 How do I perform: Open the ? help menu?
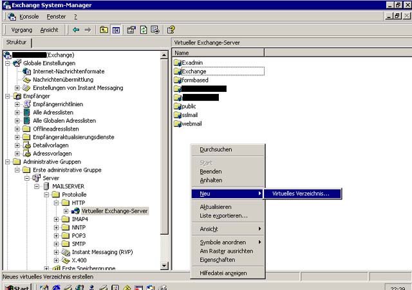75,17
